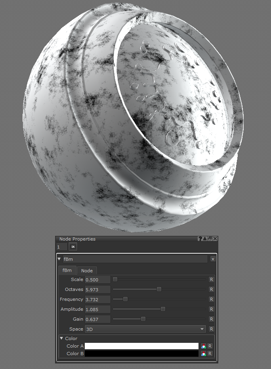The width and height of the screenshot is (271, 369).
Task: Float the Node Properties palette
Action: click(x=210, y=239)
